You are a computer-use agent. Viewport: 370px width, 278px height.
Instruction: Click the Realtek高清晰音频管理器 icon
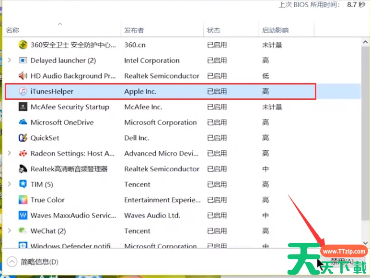pyautogui.click(x=23, y=169)
